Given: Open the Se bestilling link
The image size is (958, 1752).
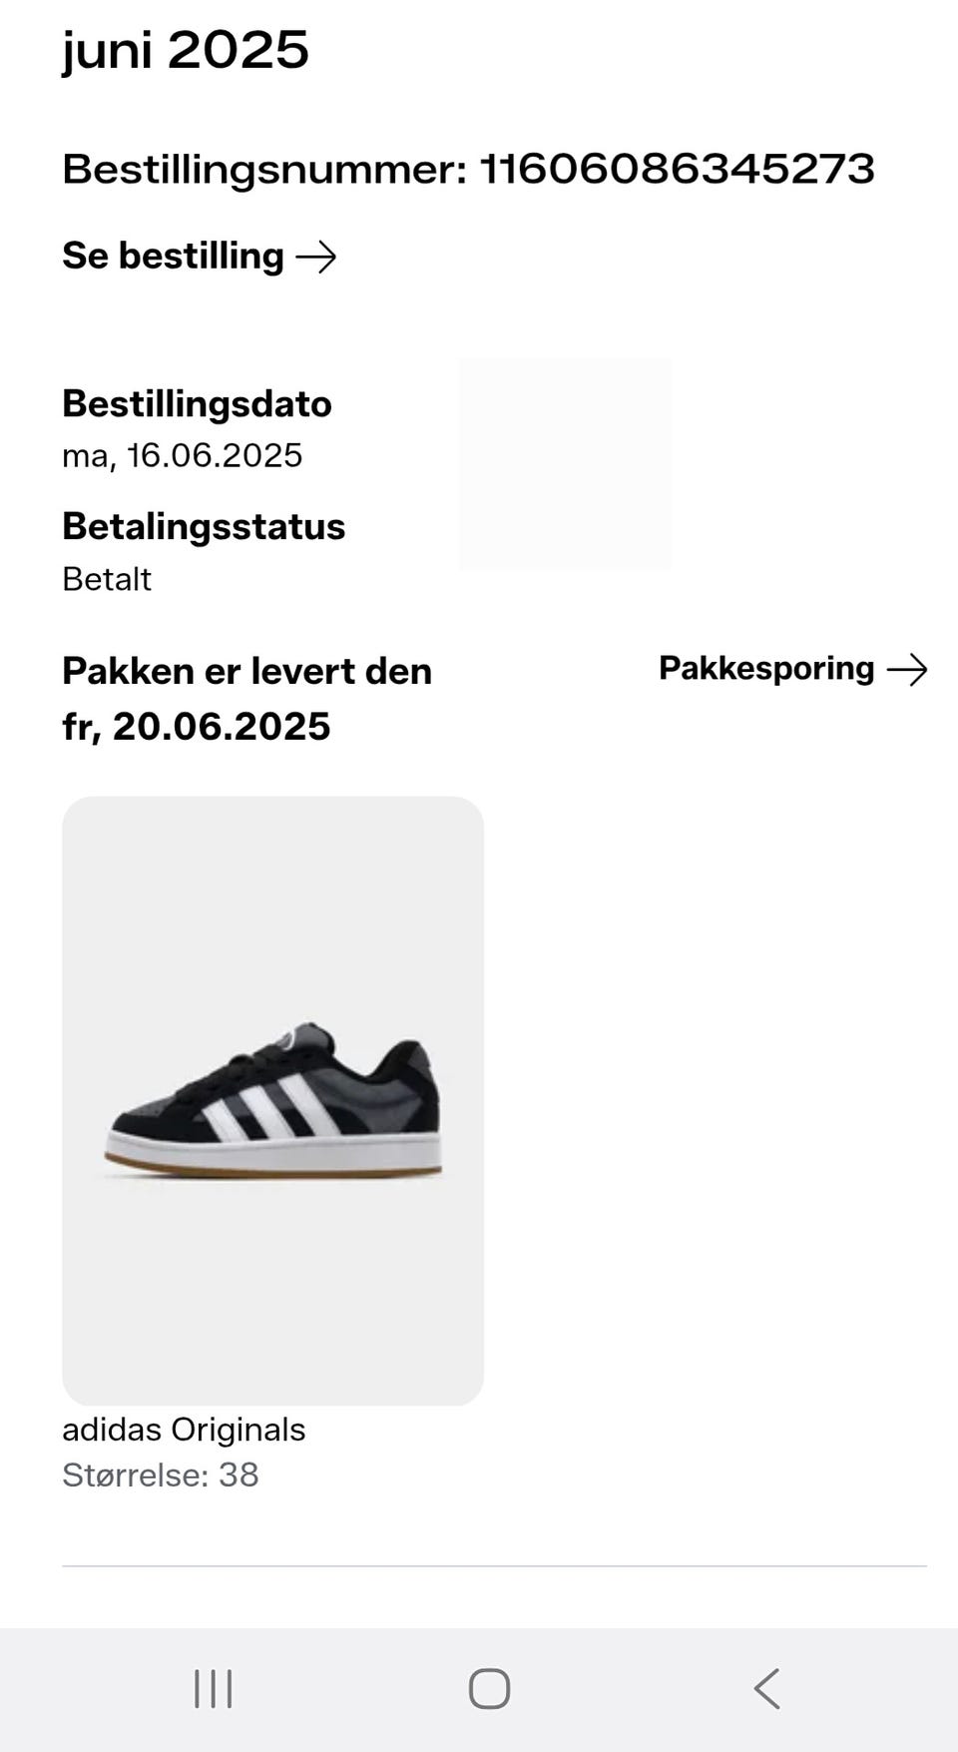Looking at the screenshot, I should point(199,257).
